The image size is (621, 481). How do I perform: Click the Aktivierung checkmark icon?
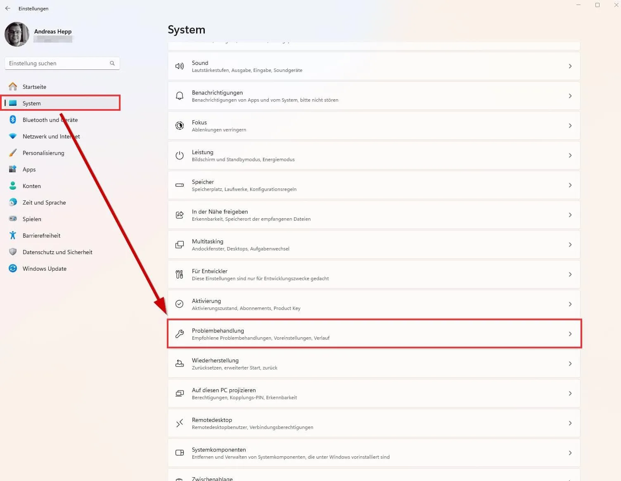point(180,304)
